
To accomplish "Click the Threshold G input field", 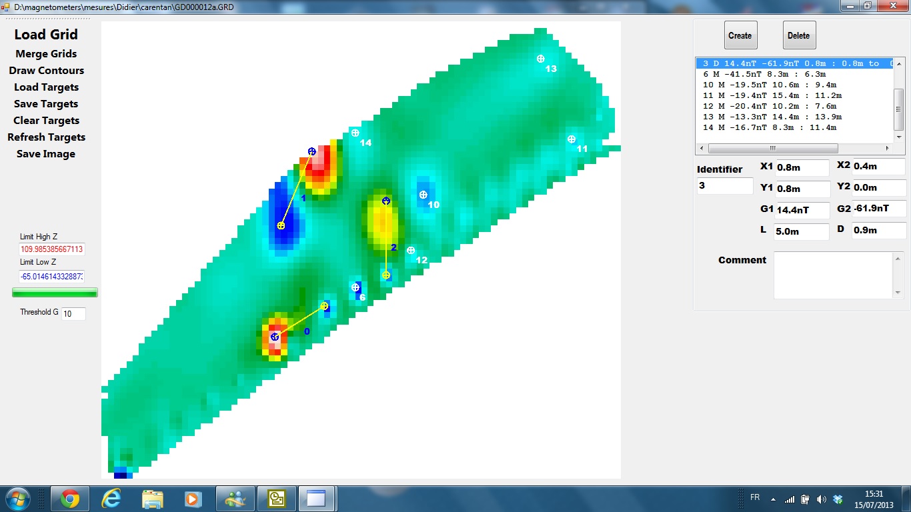I will point(73,313).
